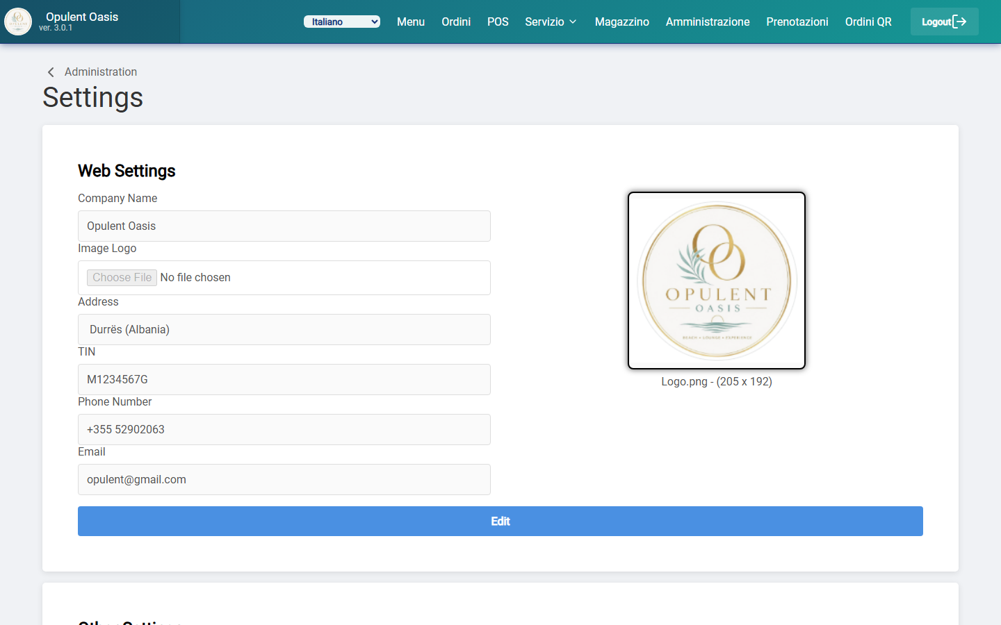The width and height of the screenshot is (1001, 625).
Task: Focus the Company Name field
Action: pyautogui.click(x=284, y=226)
